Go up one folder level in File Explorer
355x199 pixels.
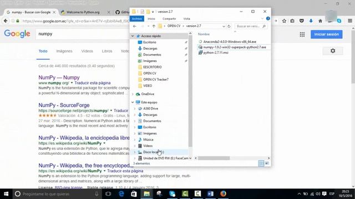pos(154,26)
